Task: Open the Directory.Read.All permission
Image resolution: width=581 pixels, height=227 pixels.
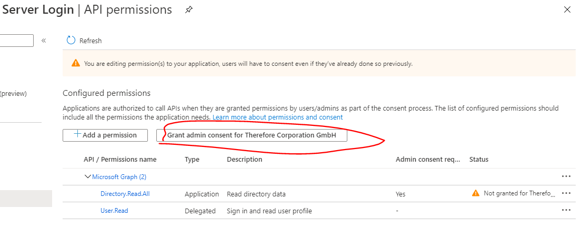Action: (125, 194)
